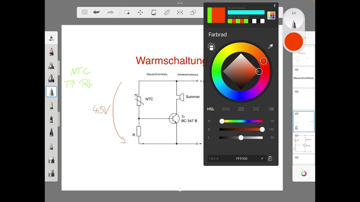Open the main menu list icon

pyautogui.click(x=84, y=12)
